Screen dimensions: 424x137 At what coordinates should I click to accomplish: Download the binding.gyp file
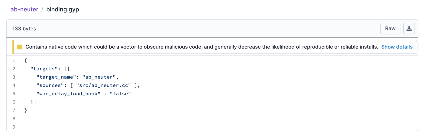(409, 28)
